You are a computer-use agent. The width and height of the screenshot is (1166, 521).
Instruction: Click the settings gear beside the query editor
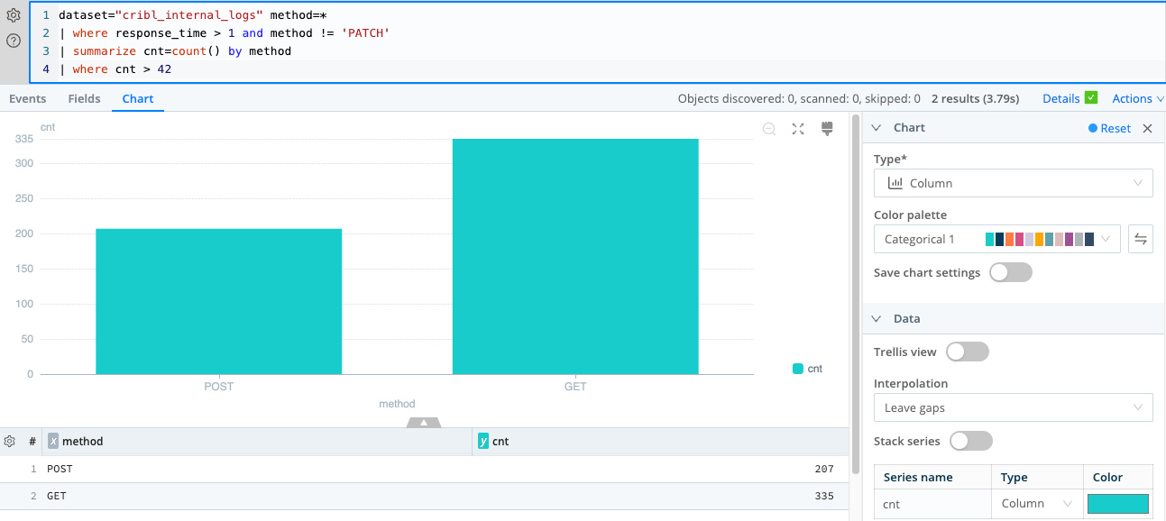14,15
